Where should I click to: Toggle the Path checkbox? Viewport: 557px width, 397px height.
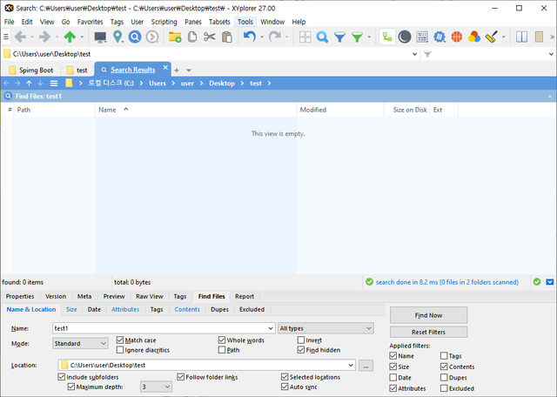coord(222,350)
